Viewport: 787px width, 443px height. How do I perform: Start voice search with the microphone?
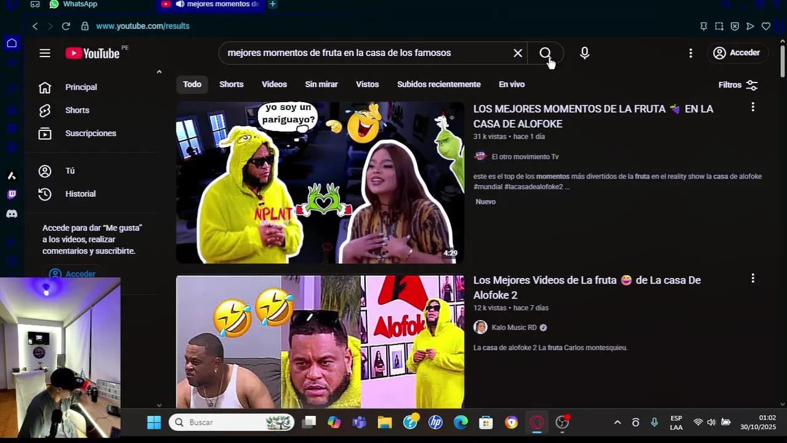coord(584,53)
